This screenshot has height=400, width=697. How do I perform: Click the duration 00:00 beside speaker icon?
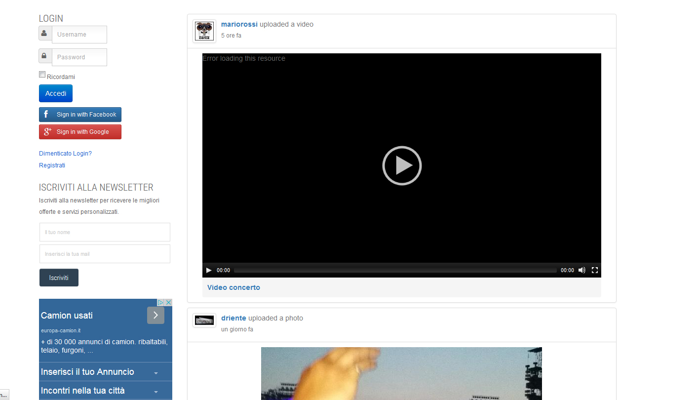567,270
